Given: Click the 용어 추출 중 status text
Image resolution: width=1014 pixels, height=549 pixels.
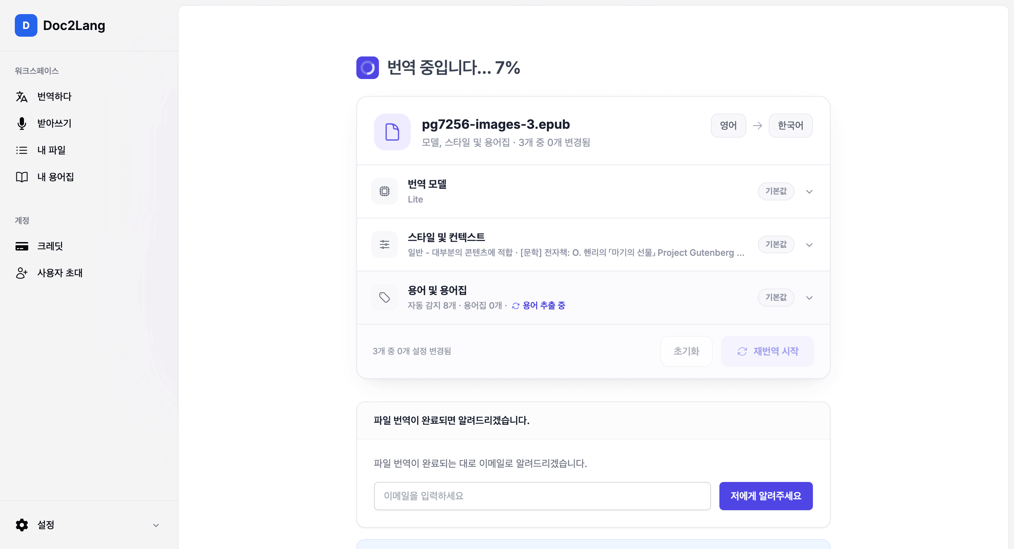Looking at the screenshot, I should coord(544,306).
